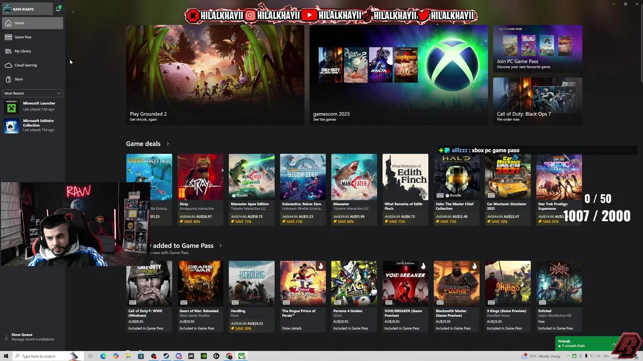This screenshot has height=361, width=643.
Task: Open Logitech G HUB from the taskbar
Action: 216,356
